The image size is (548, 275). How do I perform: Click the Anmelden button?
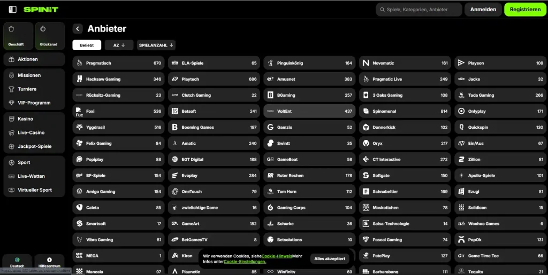(483, 10)
